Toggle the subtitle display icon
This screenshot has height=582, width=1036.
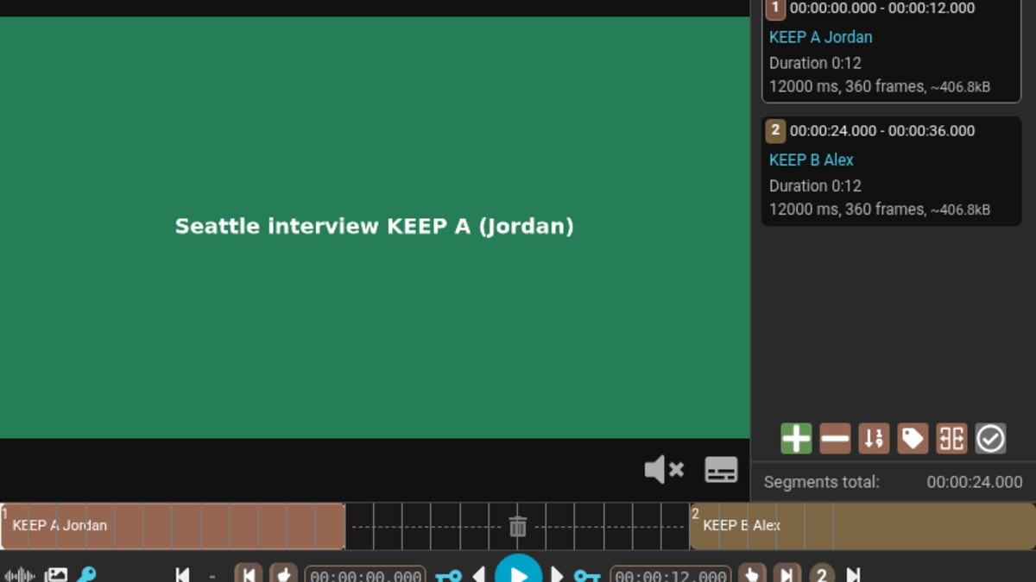(721, 470)
